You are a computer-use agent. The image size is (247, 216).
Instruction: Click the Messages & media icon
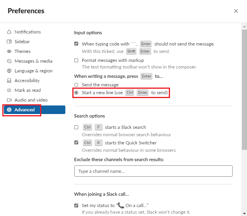pos(9,61)
